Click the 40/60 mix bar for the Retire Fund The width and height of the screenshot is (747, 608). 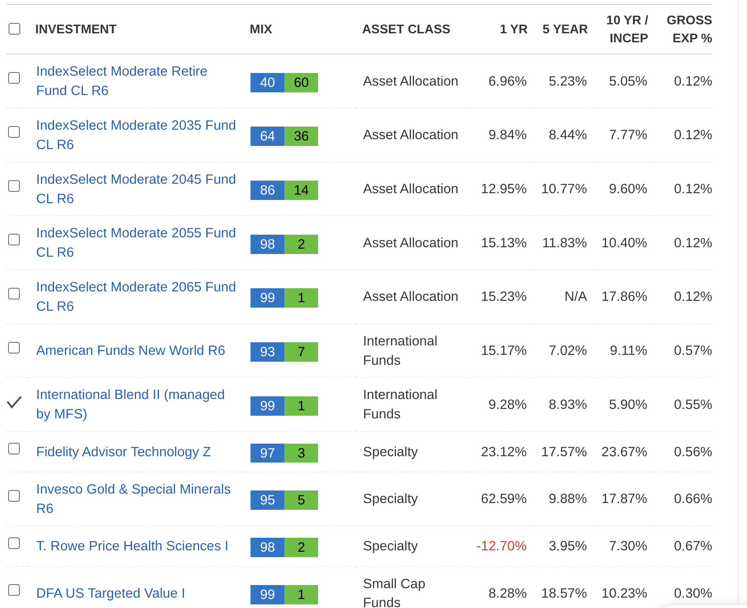pos(284,82)
